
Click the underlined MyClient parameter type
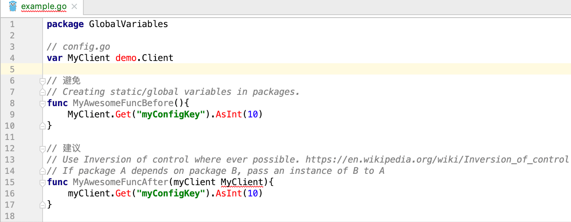[x=242, y=182]
